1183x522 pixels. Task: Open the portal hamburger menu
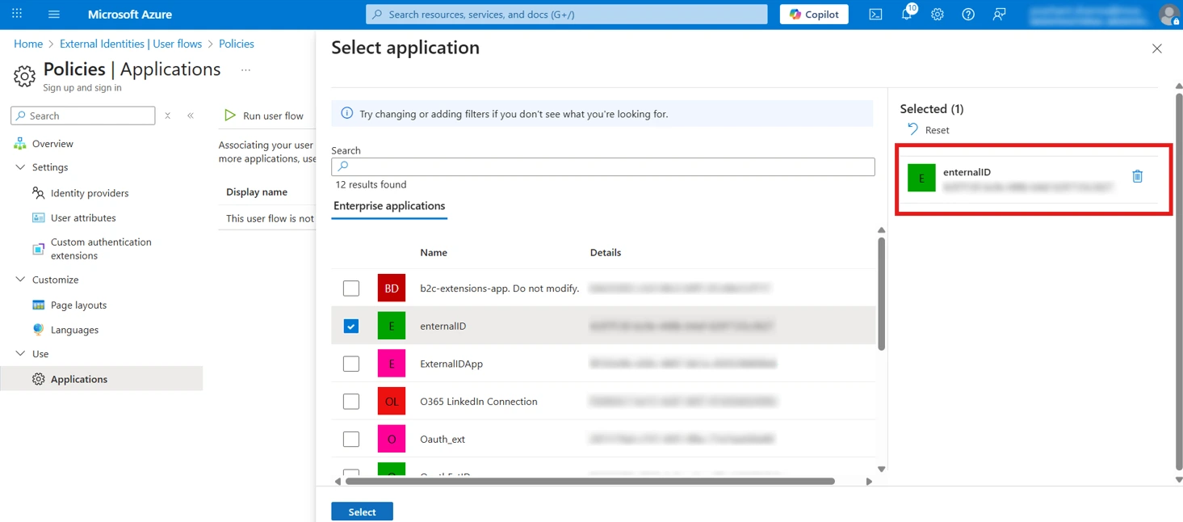(53, 14)
